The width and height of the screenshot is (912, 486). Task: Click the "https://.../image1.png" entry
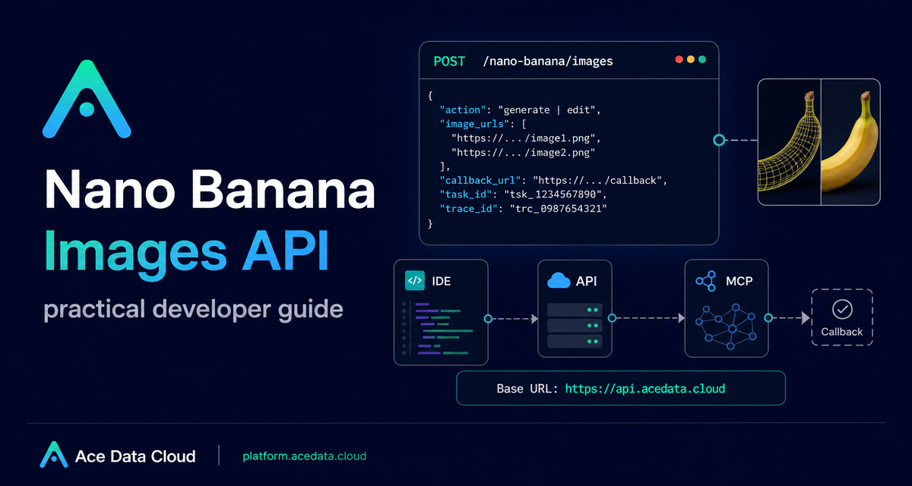pyautogui.click(x=523, y=138)
